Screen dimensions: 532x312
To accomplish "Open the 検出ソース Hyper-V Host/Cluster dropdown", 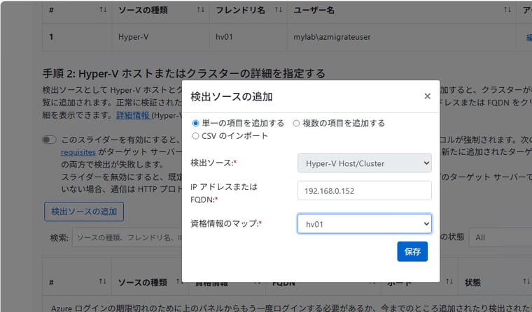I will pyautogui.click(x=365, y=163).
